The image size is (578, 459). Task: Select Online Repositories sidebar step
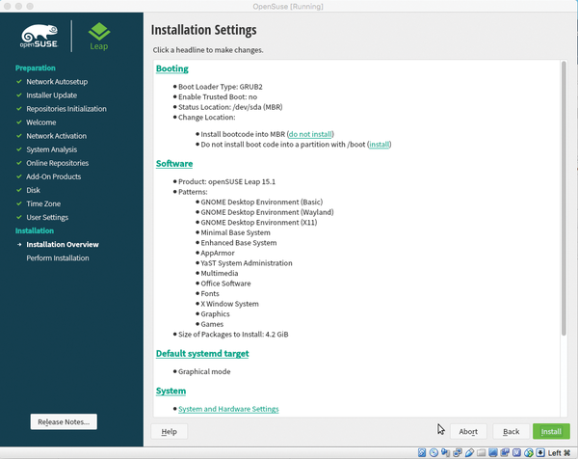tap(58, 163)
